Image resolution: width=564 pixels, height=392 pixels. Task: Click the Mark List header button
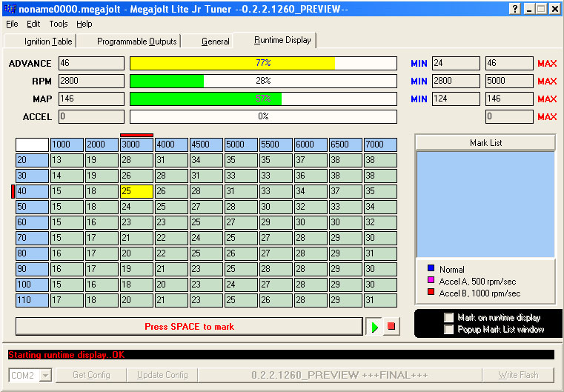[485, 143]
